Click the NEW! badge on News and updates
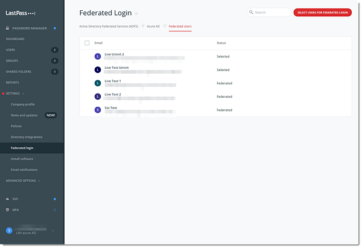Image resolution: width=362 pixels, height=248 pixels. pyautogui.click(x=51, y=115)
